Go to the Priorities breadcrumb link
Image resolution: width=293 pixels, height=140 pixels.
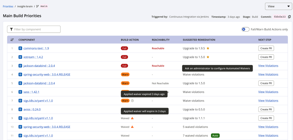tap(8, 6)
